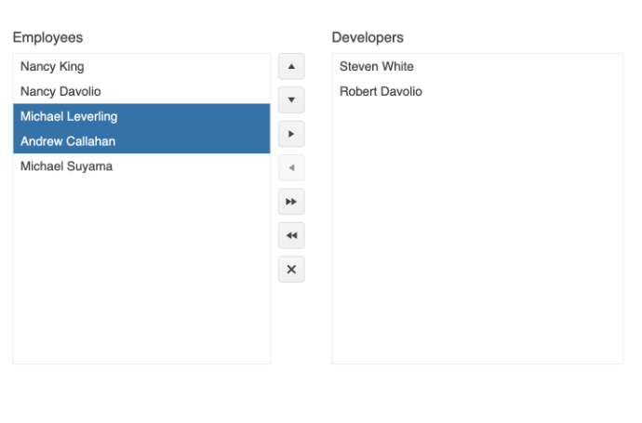Click the greyed-out transfer left arrow
The width and height of the screenshot is (642, 423).
point(291,167)
